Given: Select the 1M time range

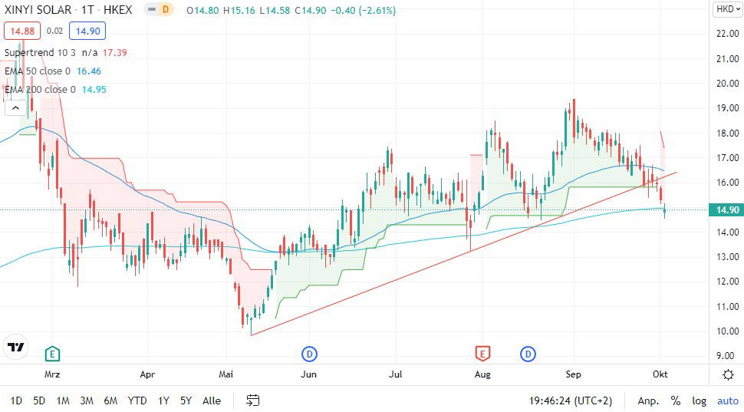Looking at the screenshot, I should click(x=63, y=400).
